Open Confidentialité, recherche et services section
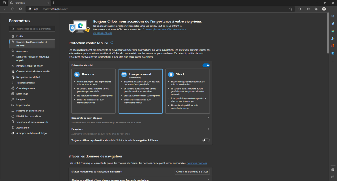 (x=32, y=43)
